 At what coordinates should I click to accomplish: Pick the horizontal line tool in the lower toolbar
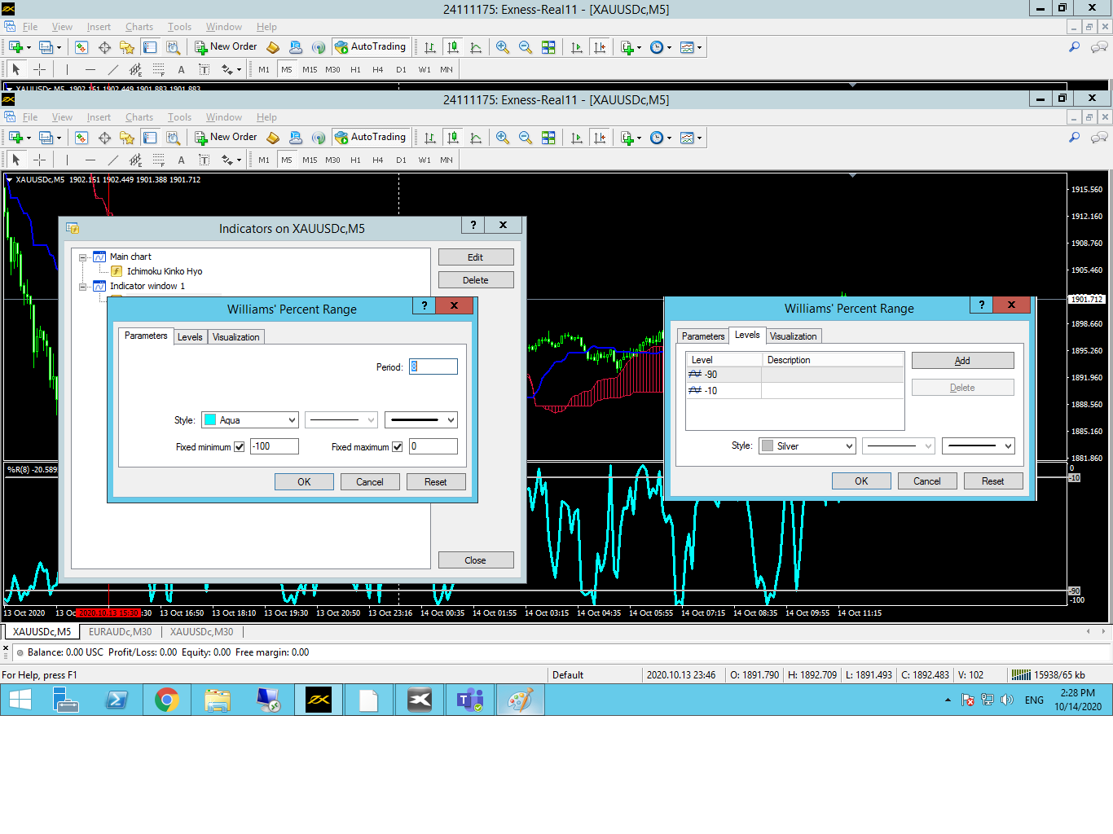[90, 160]
